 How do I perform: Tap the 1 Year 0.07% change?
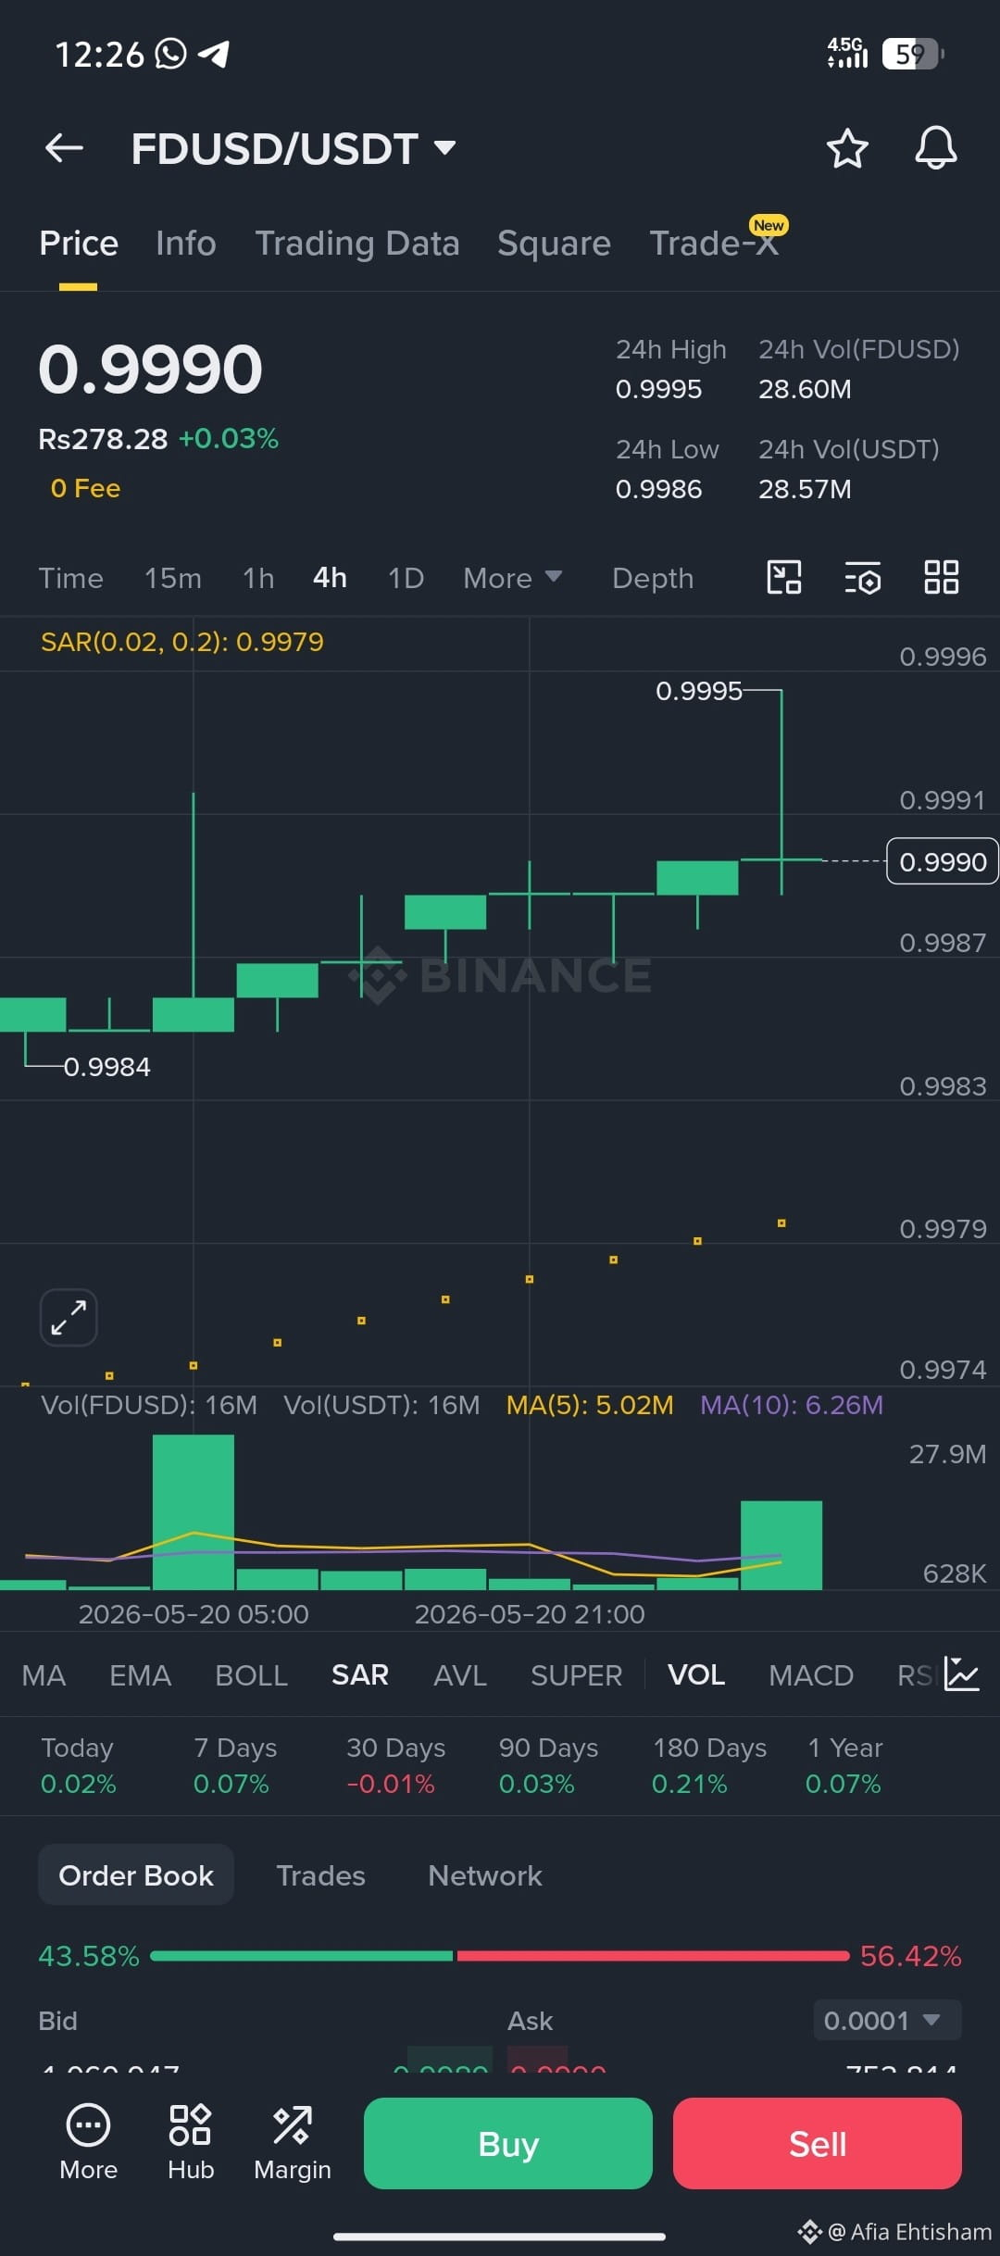click(x=844, y=1765)
